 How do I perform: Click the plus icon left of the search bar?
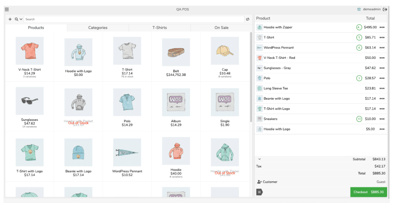pyautogui.click(x=10, y=19)
